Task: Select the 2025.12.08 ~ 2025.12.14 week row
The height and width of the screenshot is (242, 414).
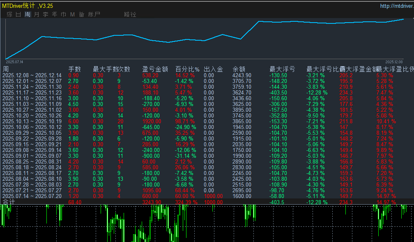Action: pos(32,75)
